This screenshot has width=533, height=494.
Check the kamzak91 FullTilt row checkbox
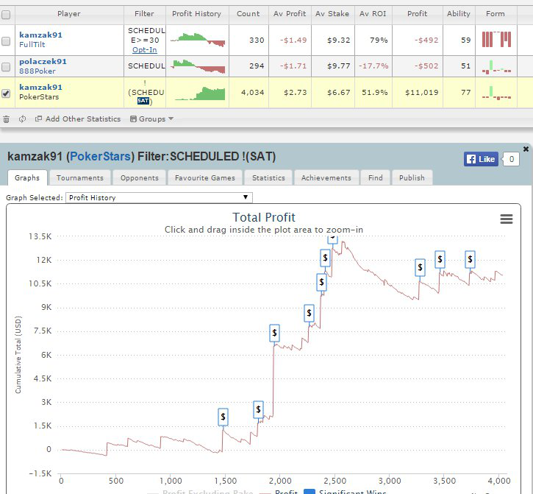coord(6,41)
